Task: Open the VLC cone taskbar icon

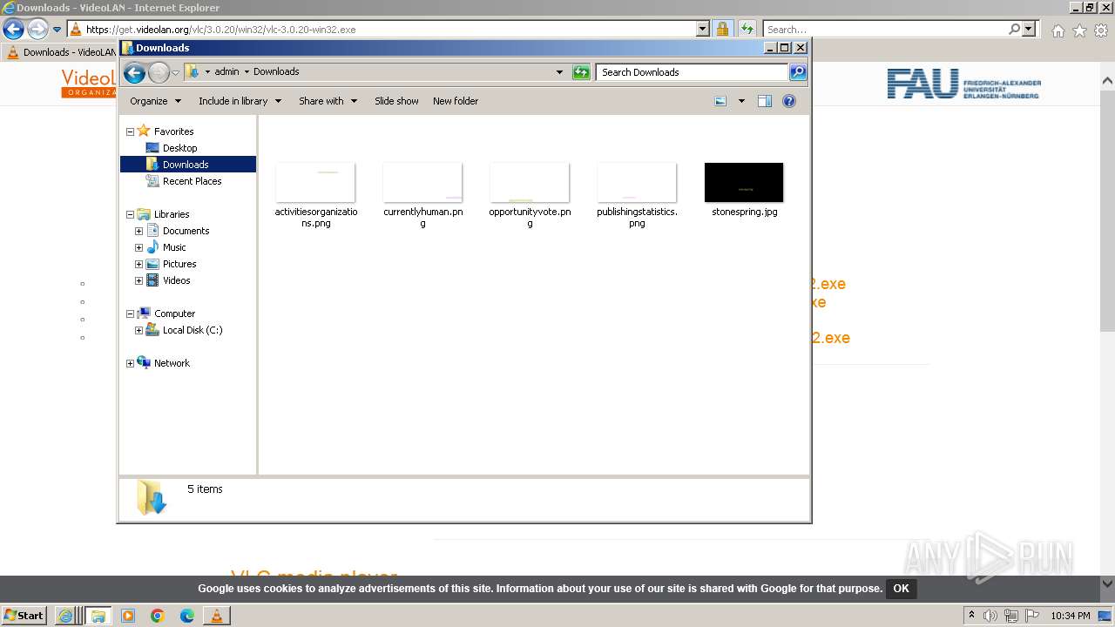Action: tap(216, 616)
